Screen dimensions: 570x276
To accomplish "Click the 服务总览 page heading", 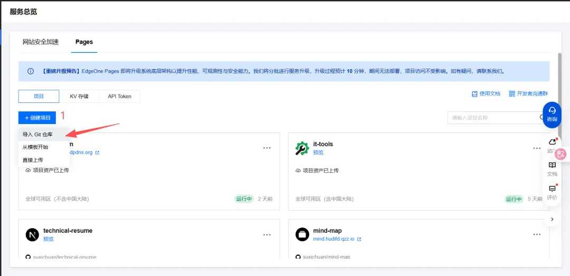I will point(23,11).
